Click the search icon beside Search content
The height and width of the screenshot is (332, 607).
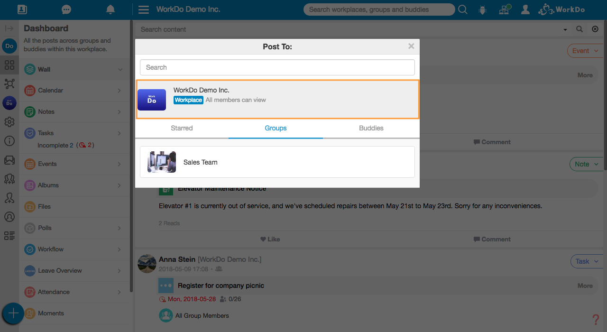point(579,29)
